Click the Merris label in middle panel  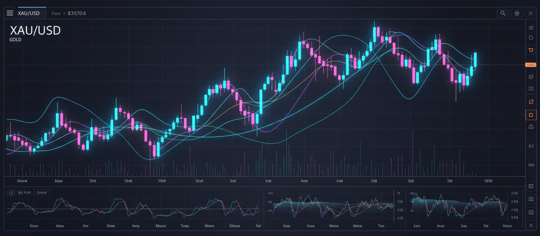click(334, 226)
